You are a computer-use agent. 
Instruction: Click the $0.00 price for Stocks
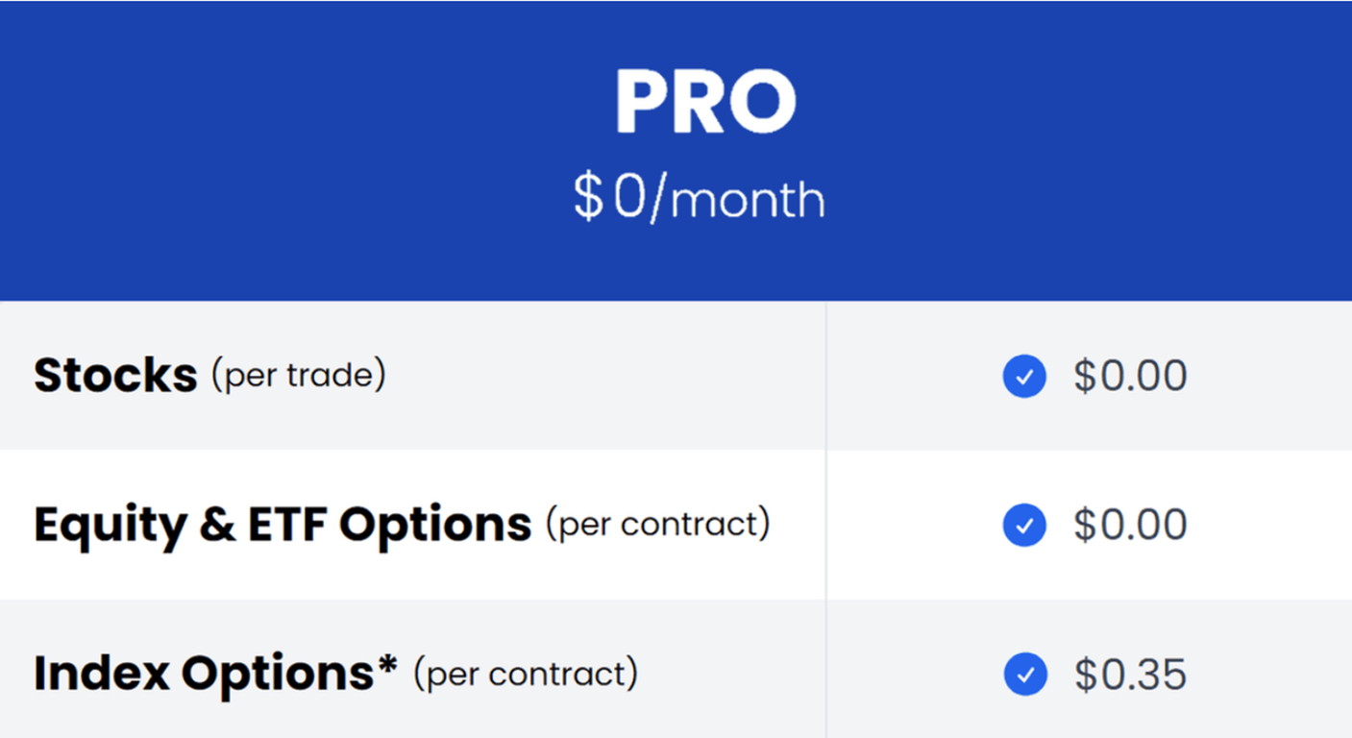click(x=1130, y=376)
